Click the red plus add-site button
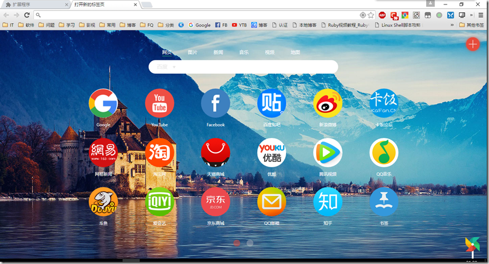 coord(473,44)
